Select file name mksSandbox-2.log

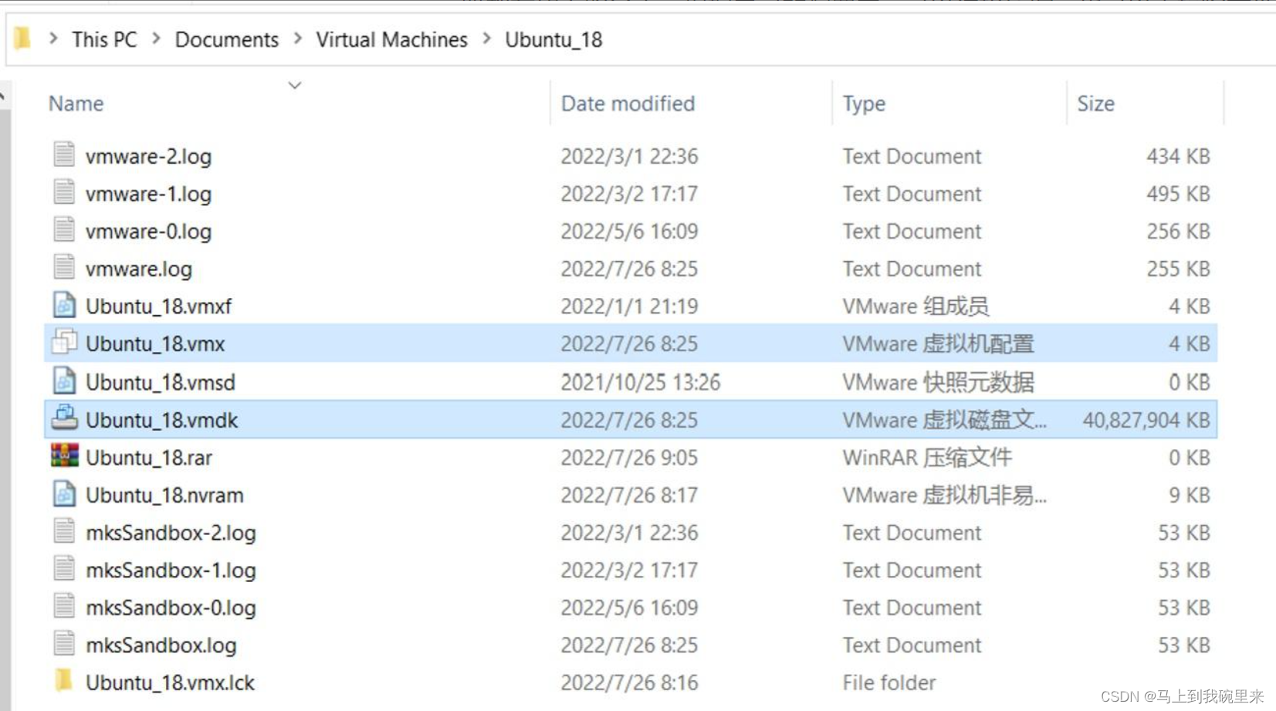(171, 533)
